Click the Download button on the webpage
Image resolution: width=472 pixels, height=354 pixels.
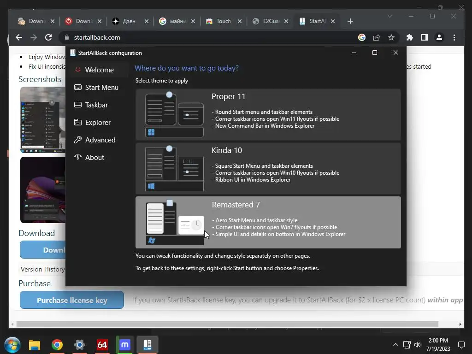(43, 250)
